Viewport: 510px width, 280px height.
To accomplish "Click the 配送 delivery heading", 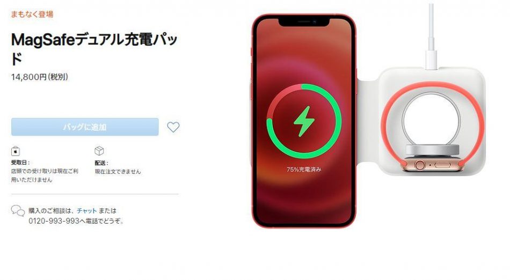I will coord(101,163).
